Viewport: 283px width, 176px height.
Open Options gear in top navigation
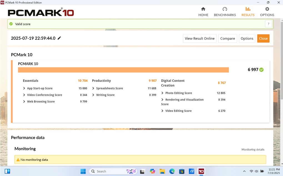tap(267, 9)
